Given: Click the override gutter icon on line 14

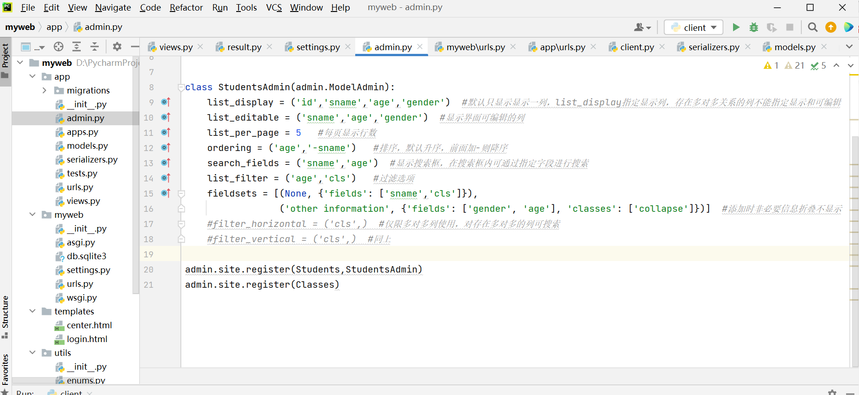Looking at the screenshot, I should click(166, 178).
